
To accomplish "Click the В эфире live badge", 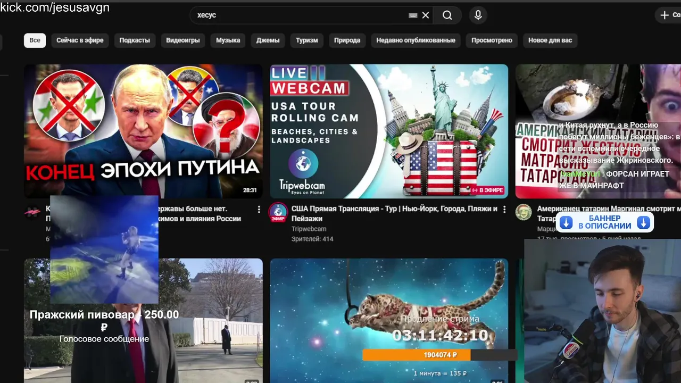I will [488, 190].
